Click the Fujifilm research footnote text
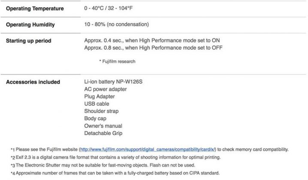 (117, 61)
